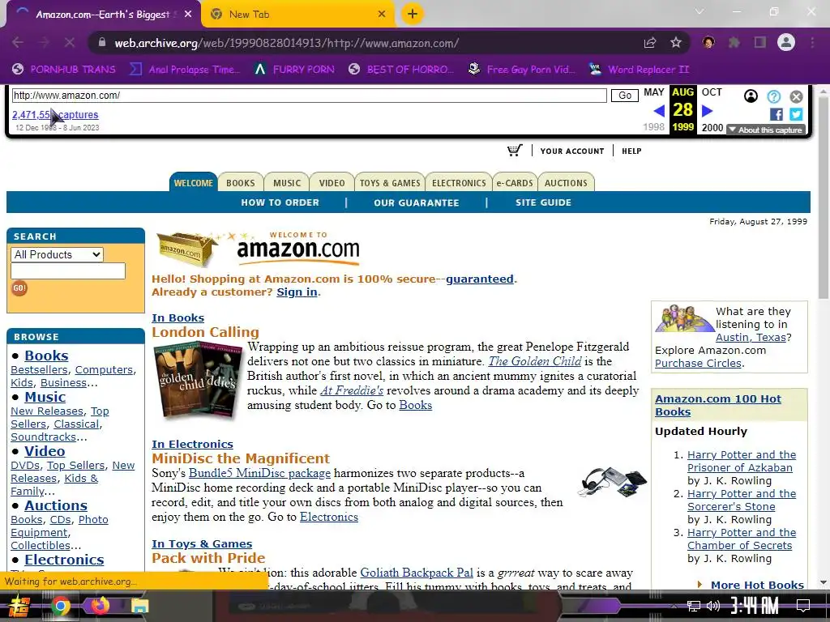Switch to the New Tab browser tab
The height and width of the screenshot is (622, 830).
pos(298,15)
